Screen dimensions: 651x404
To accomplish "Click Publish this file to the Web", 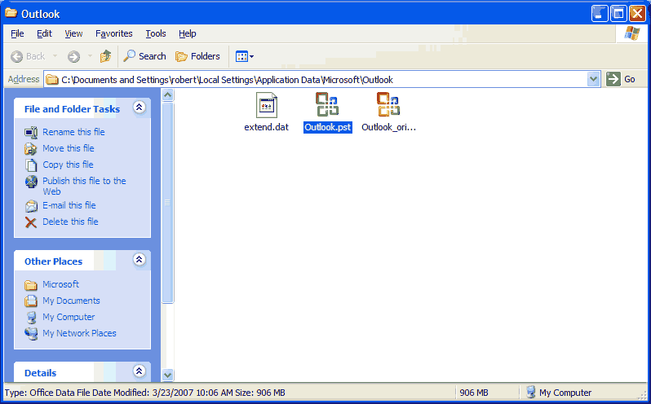I will [84, 186].
